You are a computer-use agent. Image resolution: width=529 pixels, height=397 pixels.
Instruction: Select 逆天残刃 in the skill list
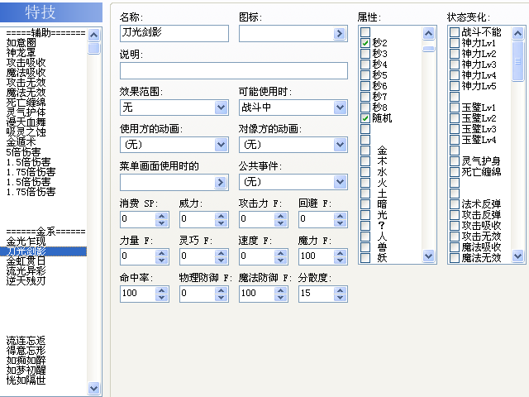point(26,280)
